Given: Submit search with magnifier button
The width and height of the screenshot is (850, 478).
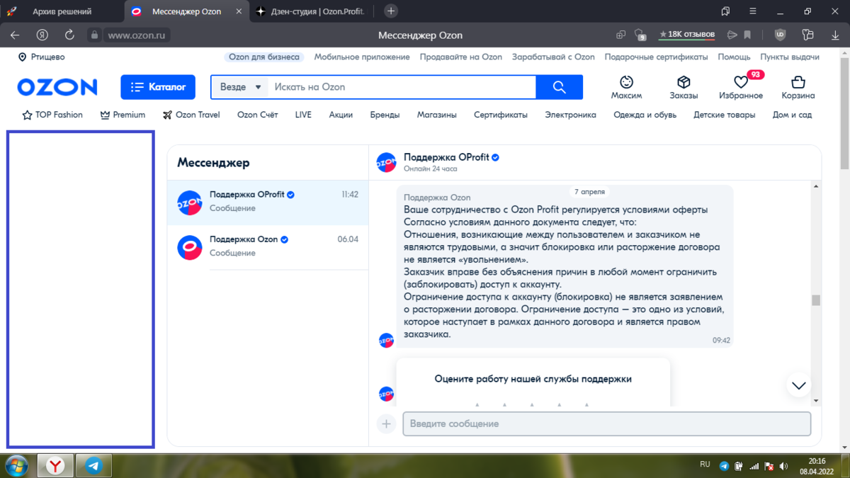Looking at the screenshot, I should [560, 87].
